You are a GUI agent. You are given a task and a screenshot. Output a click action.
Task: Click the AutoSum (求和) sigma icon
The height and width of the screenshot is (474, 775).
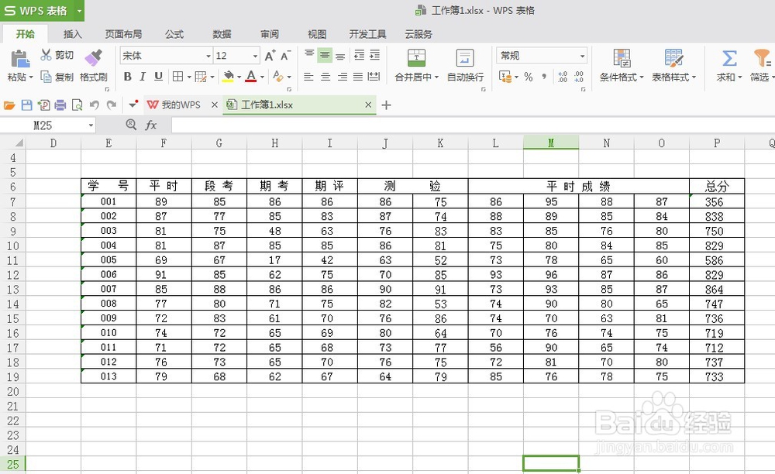[x=729, y=58]
